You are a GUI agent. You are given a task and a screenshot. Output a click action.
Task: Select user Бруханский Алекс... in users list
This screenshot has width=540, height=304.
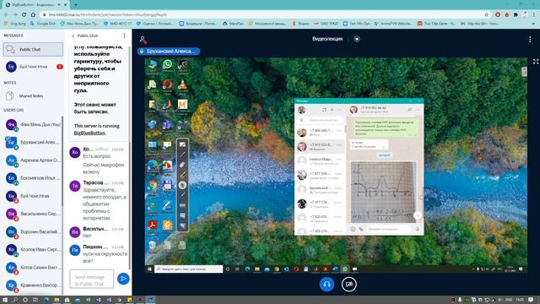(33, 143)
